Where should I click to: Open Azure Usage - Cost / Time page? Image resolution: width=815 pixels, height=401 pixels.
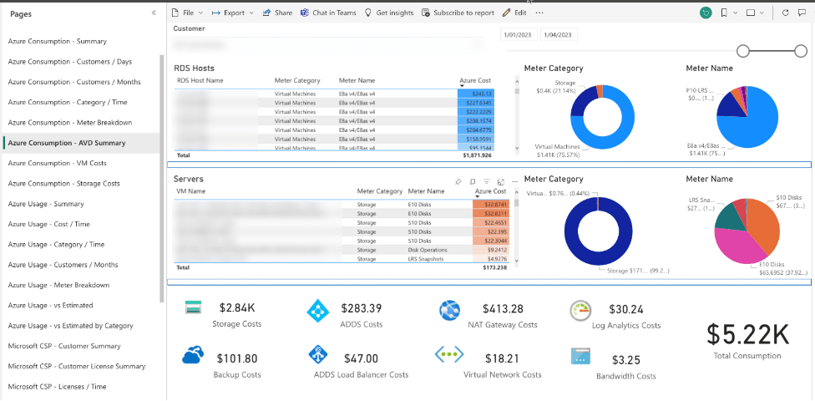click(49, 224)
